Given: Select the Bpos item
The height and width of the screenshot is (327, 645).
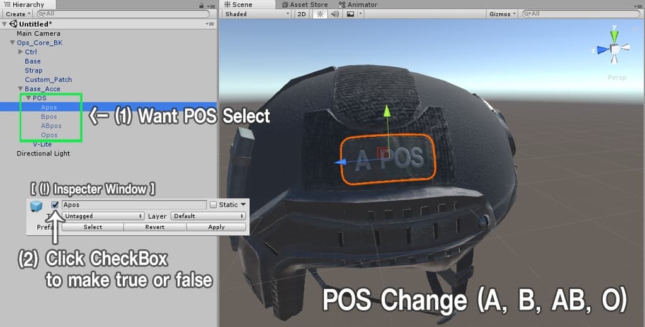Looking at the screenshot, I should 49,117.
